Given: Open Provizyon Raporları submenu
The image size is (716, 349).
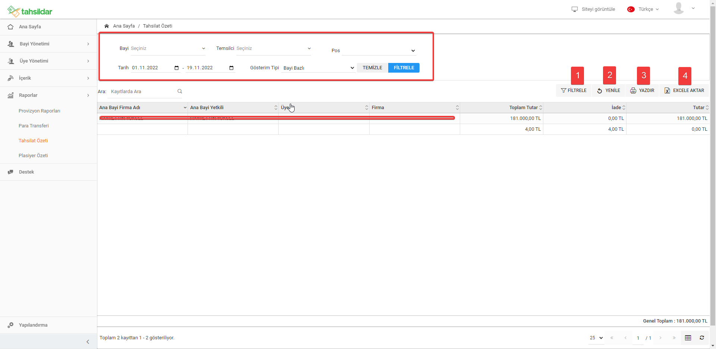Looking at the screenshot, I should click(x=40, y=111).
